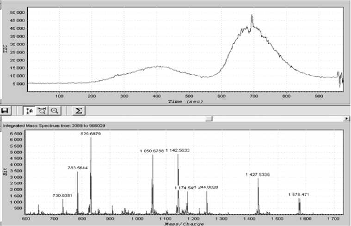351x226 pixels.
Task: Click the tallest spectrum peak bar at 829.6879
Action: [91, 176]
